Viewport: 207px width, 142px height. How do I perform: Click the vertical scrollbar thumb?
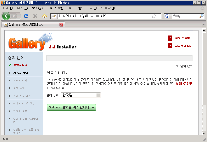(x=204, y=69)
